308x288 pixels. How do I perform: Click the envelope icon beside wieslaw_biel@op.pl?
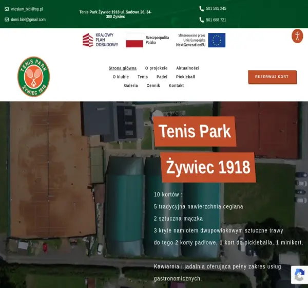[7, 9]
